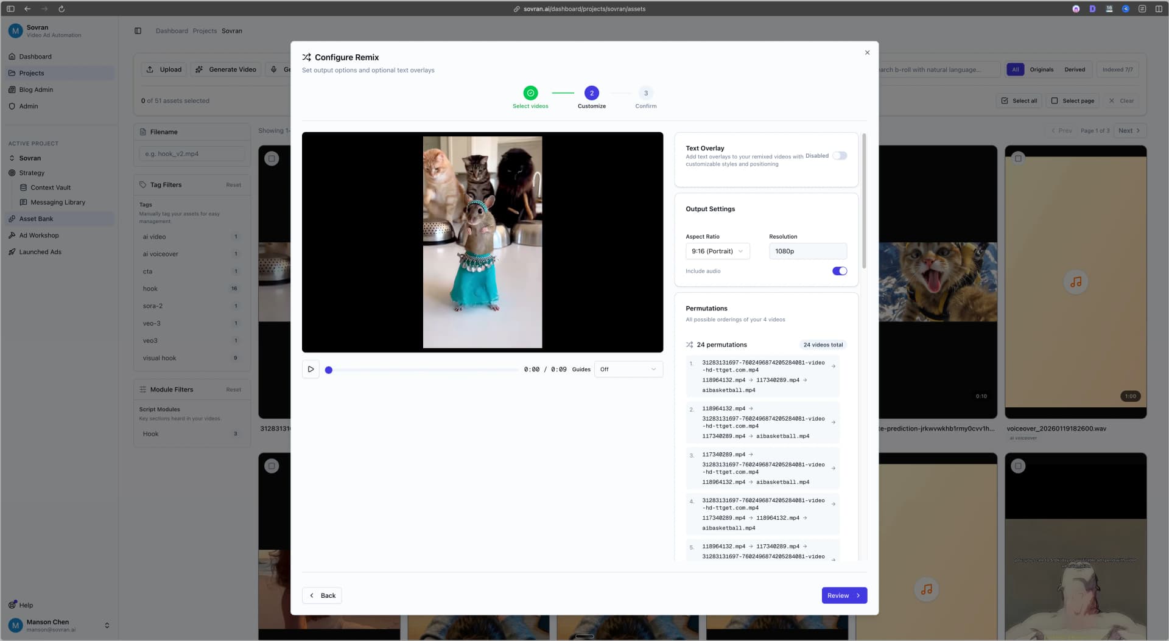Open the Ad Workshop section

pyautogui.click(x=38, y=235)
